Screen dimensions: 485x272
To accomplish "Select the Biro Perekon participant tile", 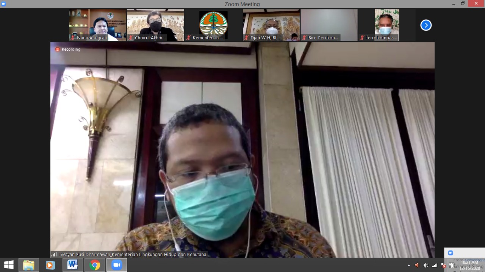I will click(329, 25).
